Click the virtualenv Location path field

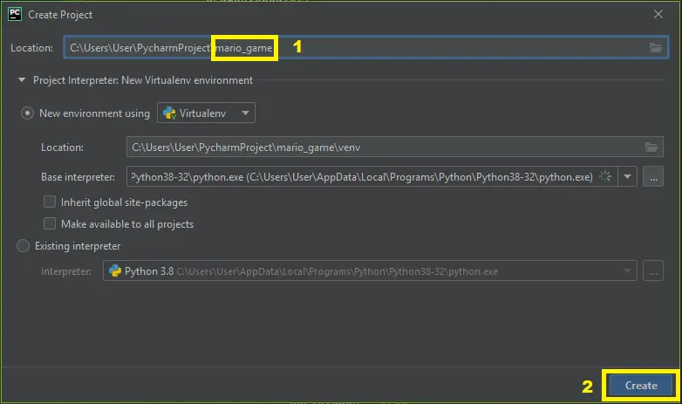pyautogui.click(x=384, y=147)
